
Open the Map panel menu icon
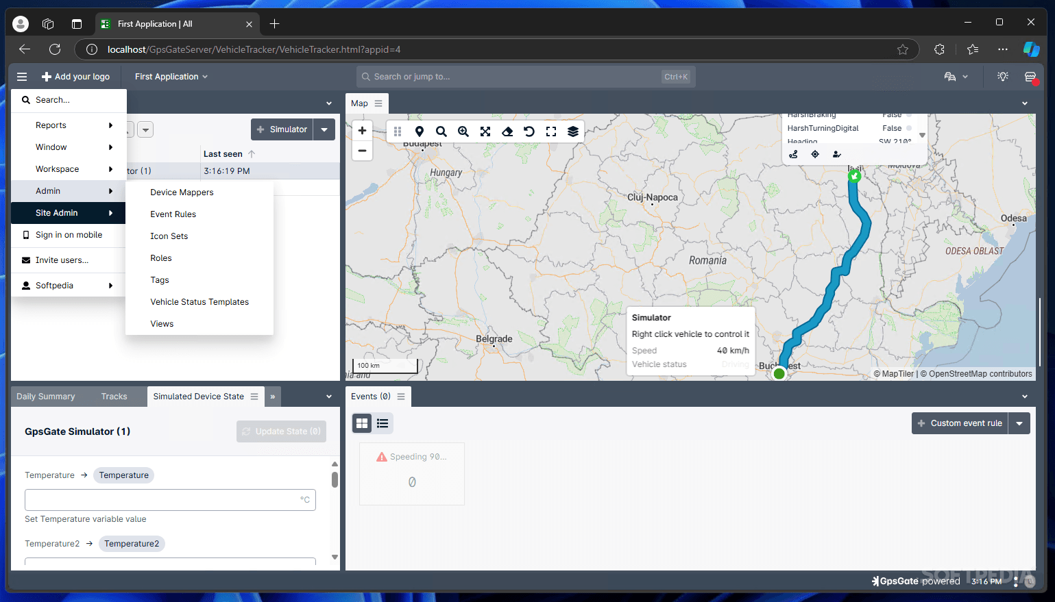378,103
